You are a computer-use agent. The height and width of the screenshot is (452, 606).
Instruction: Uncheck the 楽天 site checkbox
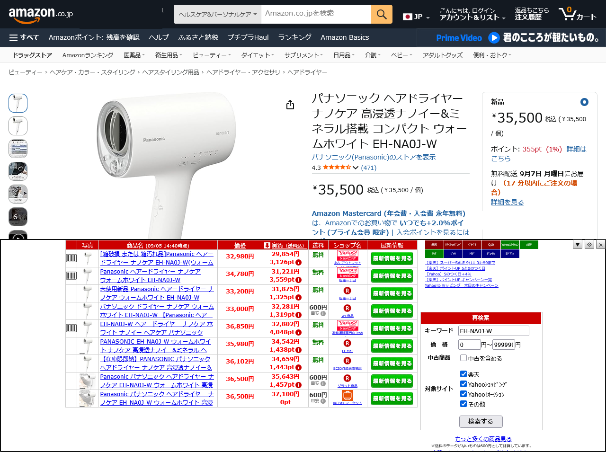click(463, 374)
